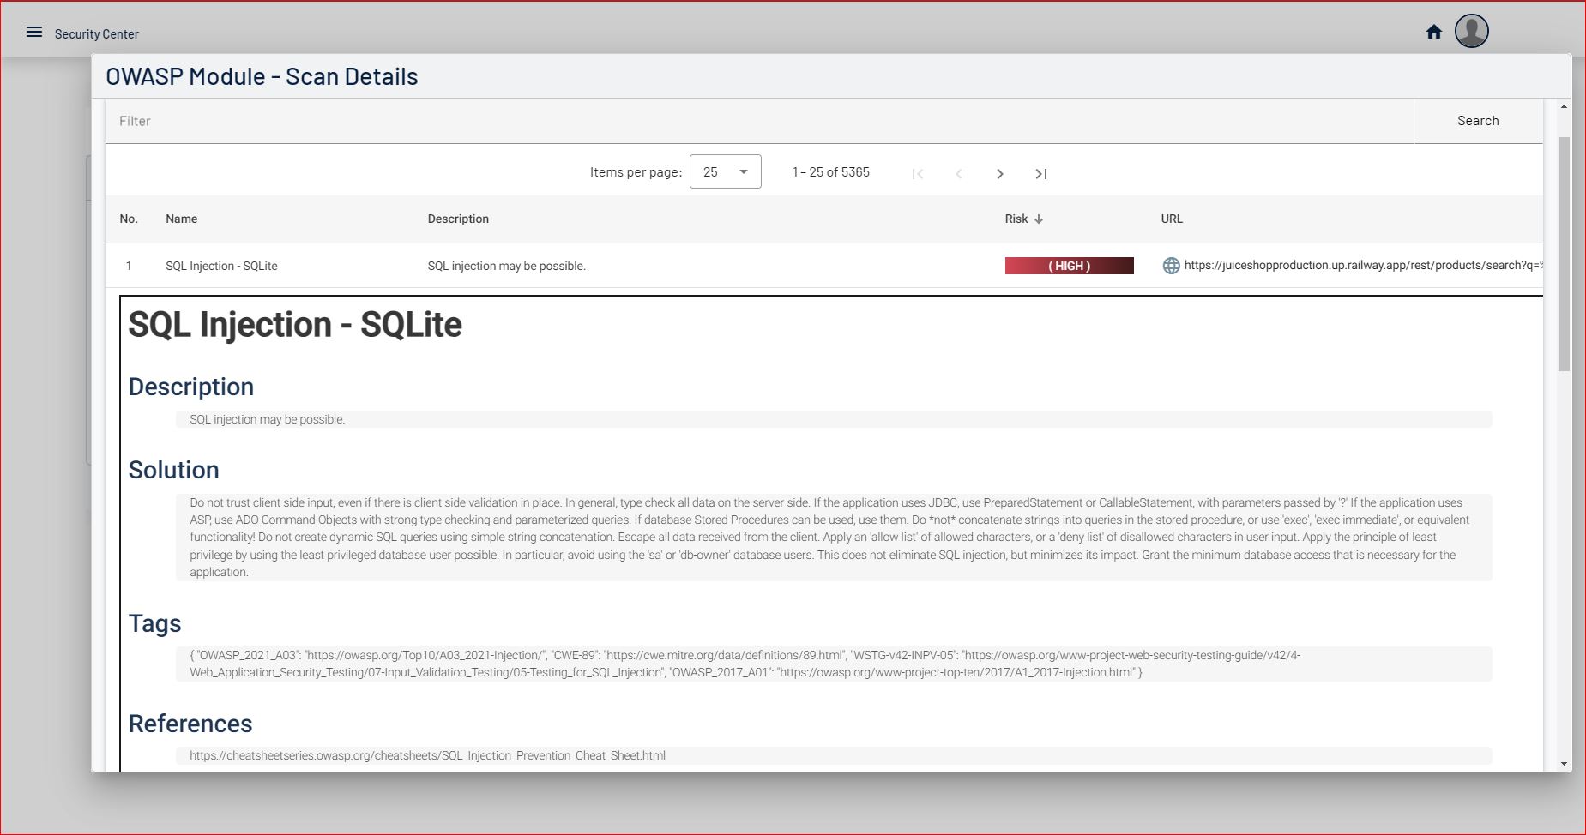Viewport: 1586px width, 835px height.
Task: Jump to the last page of results
Action: 1040,174
